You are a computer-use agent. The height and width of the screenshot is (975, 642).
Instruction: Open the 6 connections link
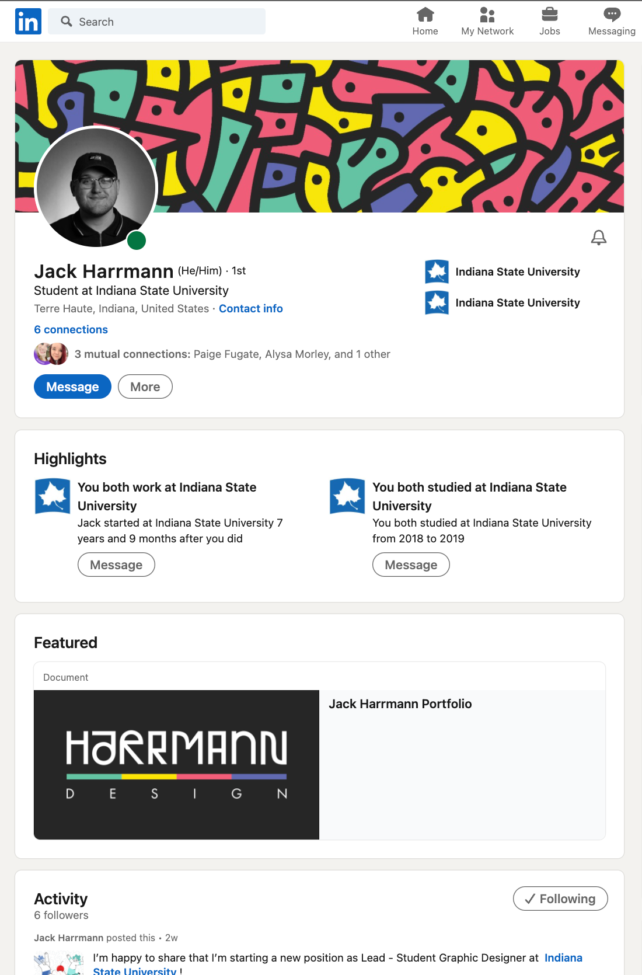coord(71,329)
